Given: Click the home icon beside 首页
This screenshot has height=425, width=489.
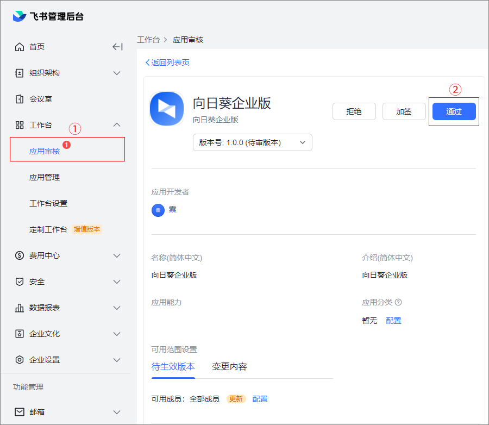Looking at the screenshot, I should pyautogui.click(x=20, y=47).
